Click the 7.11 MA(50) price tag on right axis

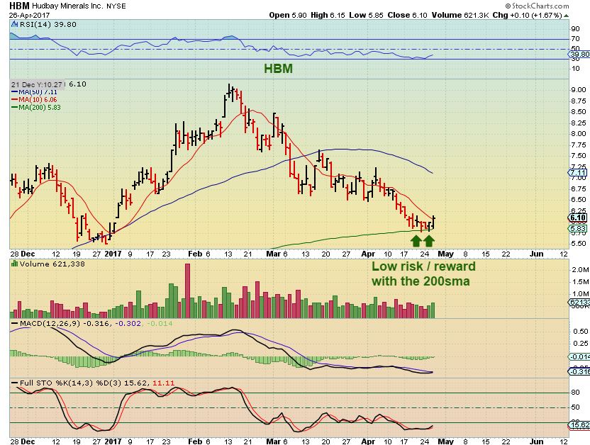pos(578,172)
